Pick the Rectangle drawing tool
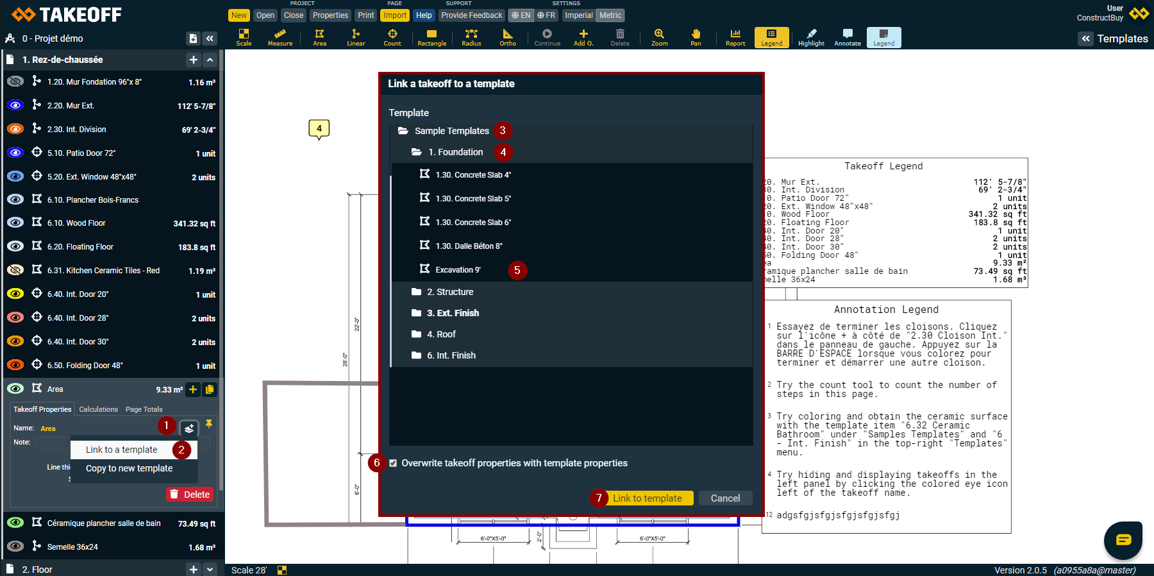1154x576 pixels. (x=431, y=37)
